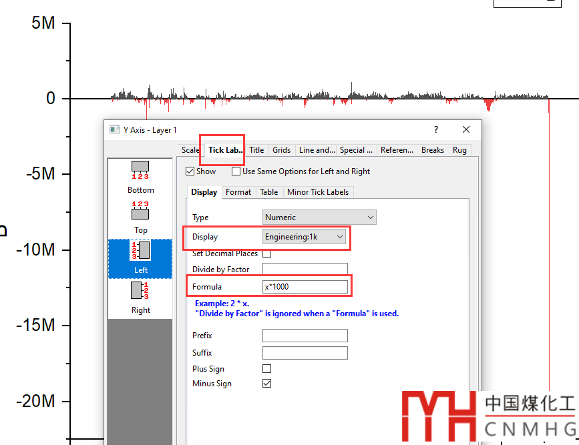Open the dialog help question mark
Screen dimensions: 579x445
(x=435, y=129)
